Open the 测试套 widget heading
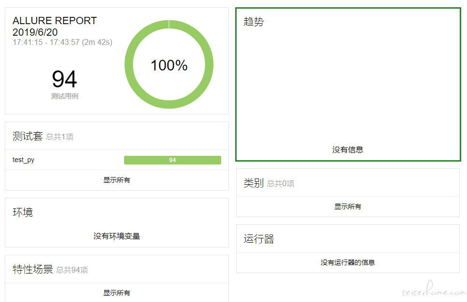This screenshot has height=302, width=467. pyautogui.click(x=28, y=136)
